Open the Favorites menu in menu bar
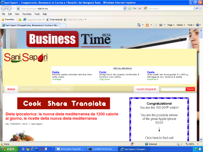 (x=27, y=14)
